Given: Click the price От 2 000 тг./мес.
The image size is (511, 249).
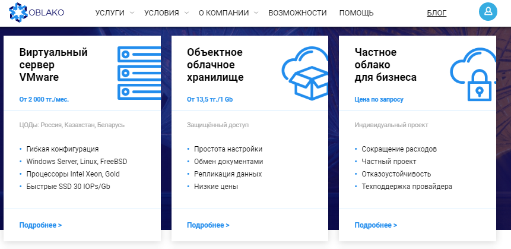Looking at the screenshot, I should pos(44,99).
